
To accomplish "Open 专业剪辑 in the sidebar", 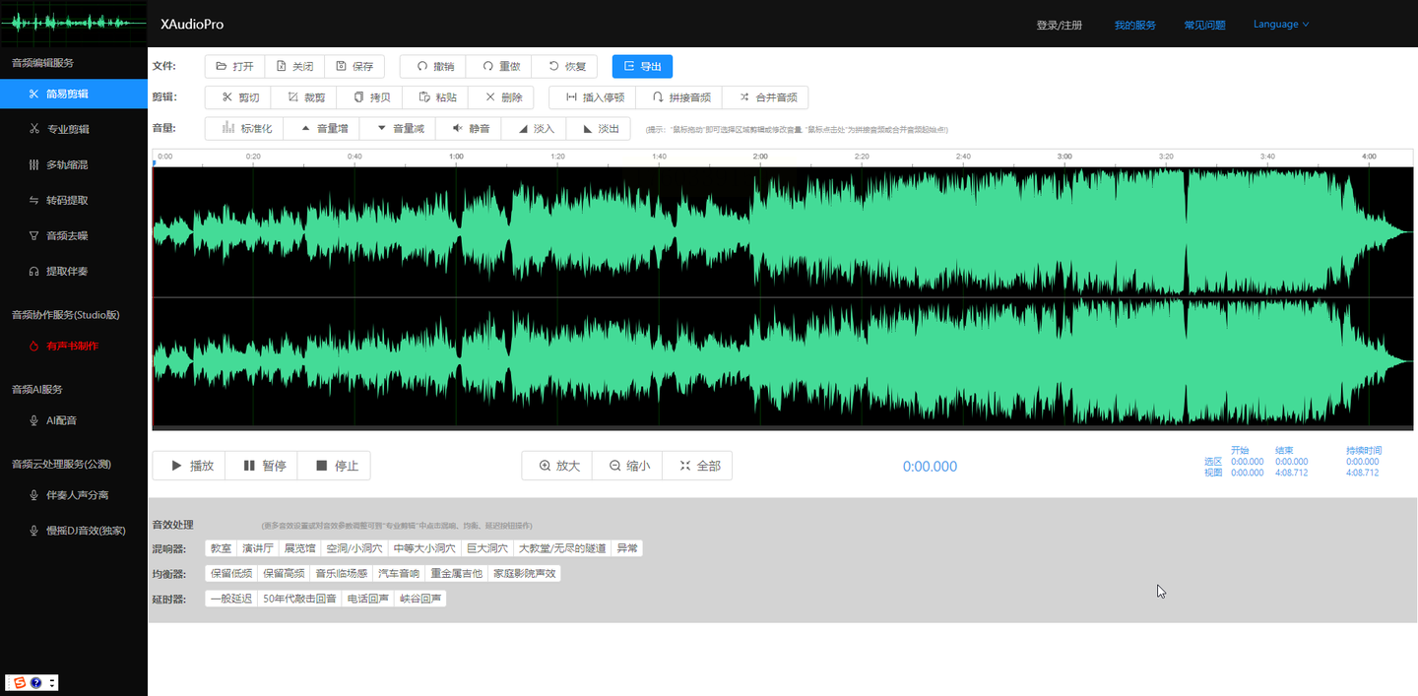I will (67, 129).
